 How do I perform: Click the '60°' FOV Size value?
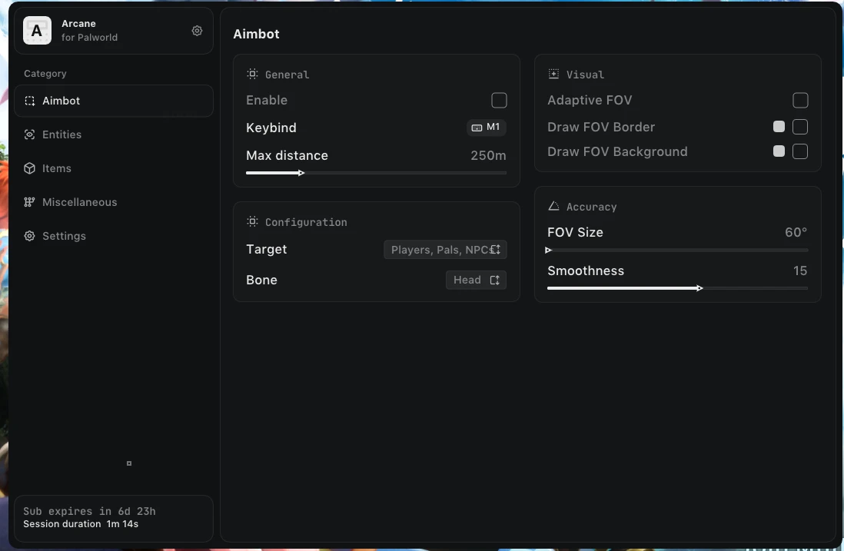pyautogui.click(x=796, y=232)
